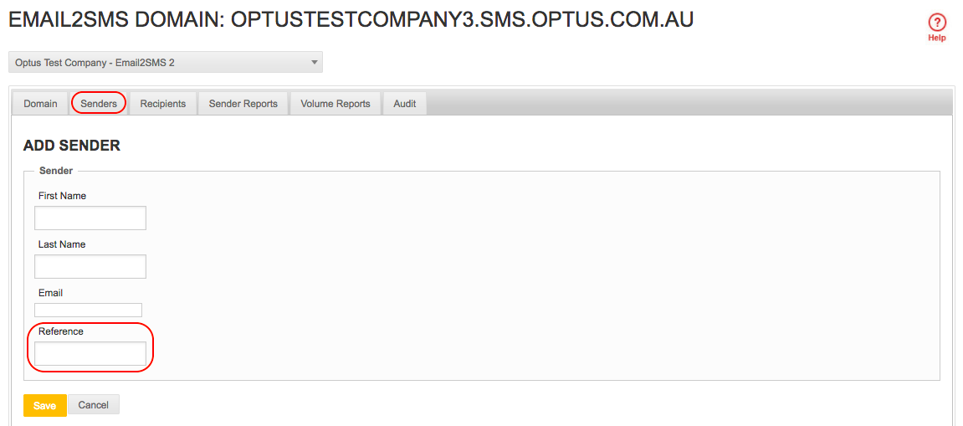This screenshot has height=426, width=963.
Task: Click the Reference field label
Action: [x=61, y=331]
